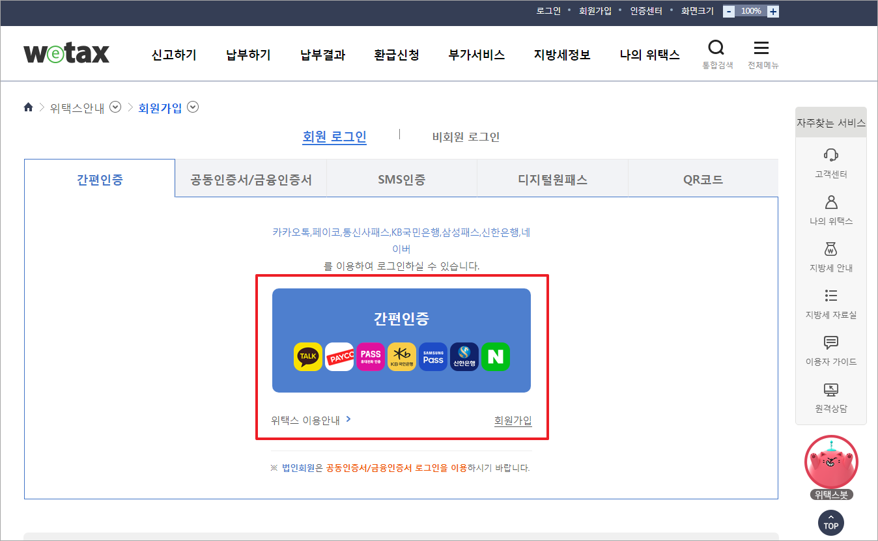Select the Naver login icon

click(496, 357)
